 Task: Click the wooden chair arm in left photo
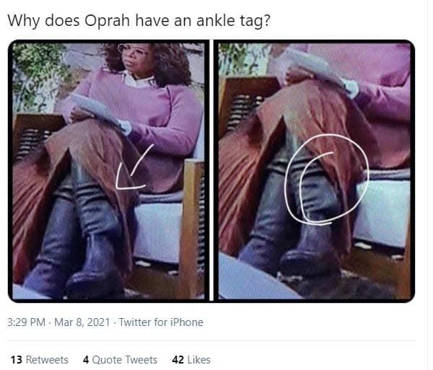pyautogui.click(x=192, y=226)
